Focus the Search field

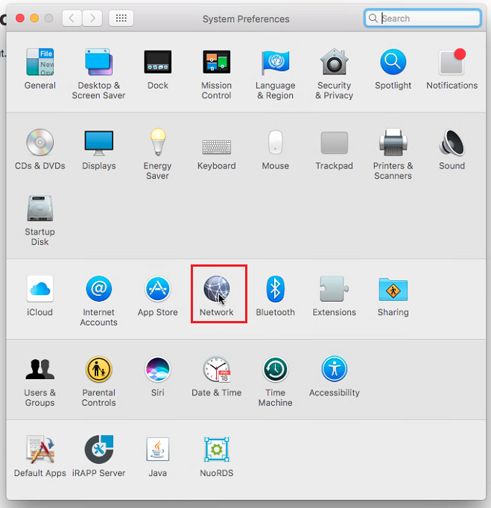tap(422, 18)
